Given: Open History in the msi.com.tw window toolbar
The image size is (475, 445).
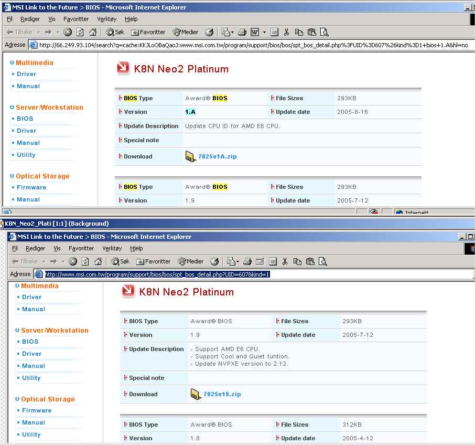Looking at the screenshot, I should click(x=214, y=261).
